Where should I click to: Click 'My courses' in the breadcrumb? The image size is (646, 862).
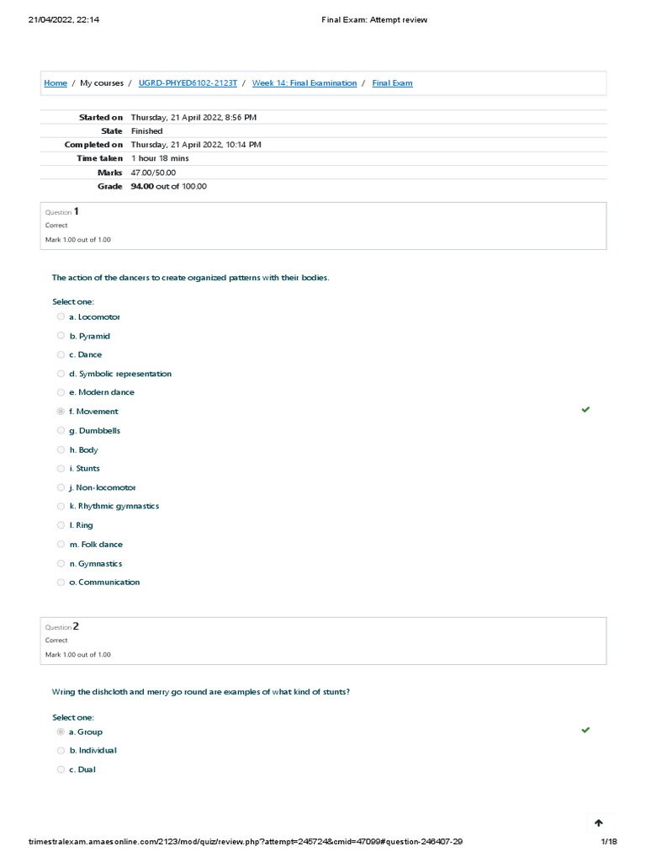[x=102, y=83]
